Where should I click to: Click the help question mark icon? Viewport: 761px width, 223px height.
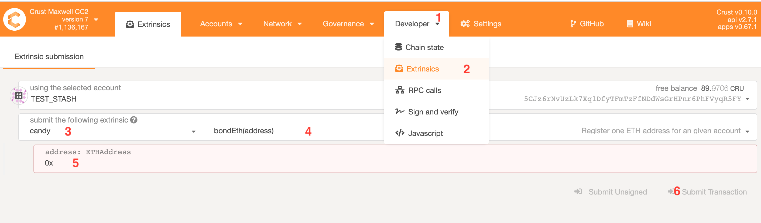click(x=134, y=120)
